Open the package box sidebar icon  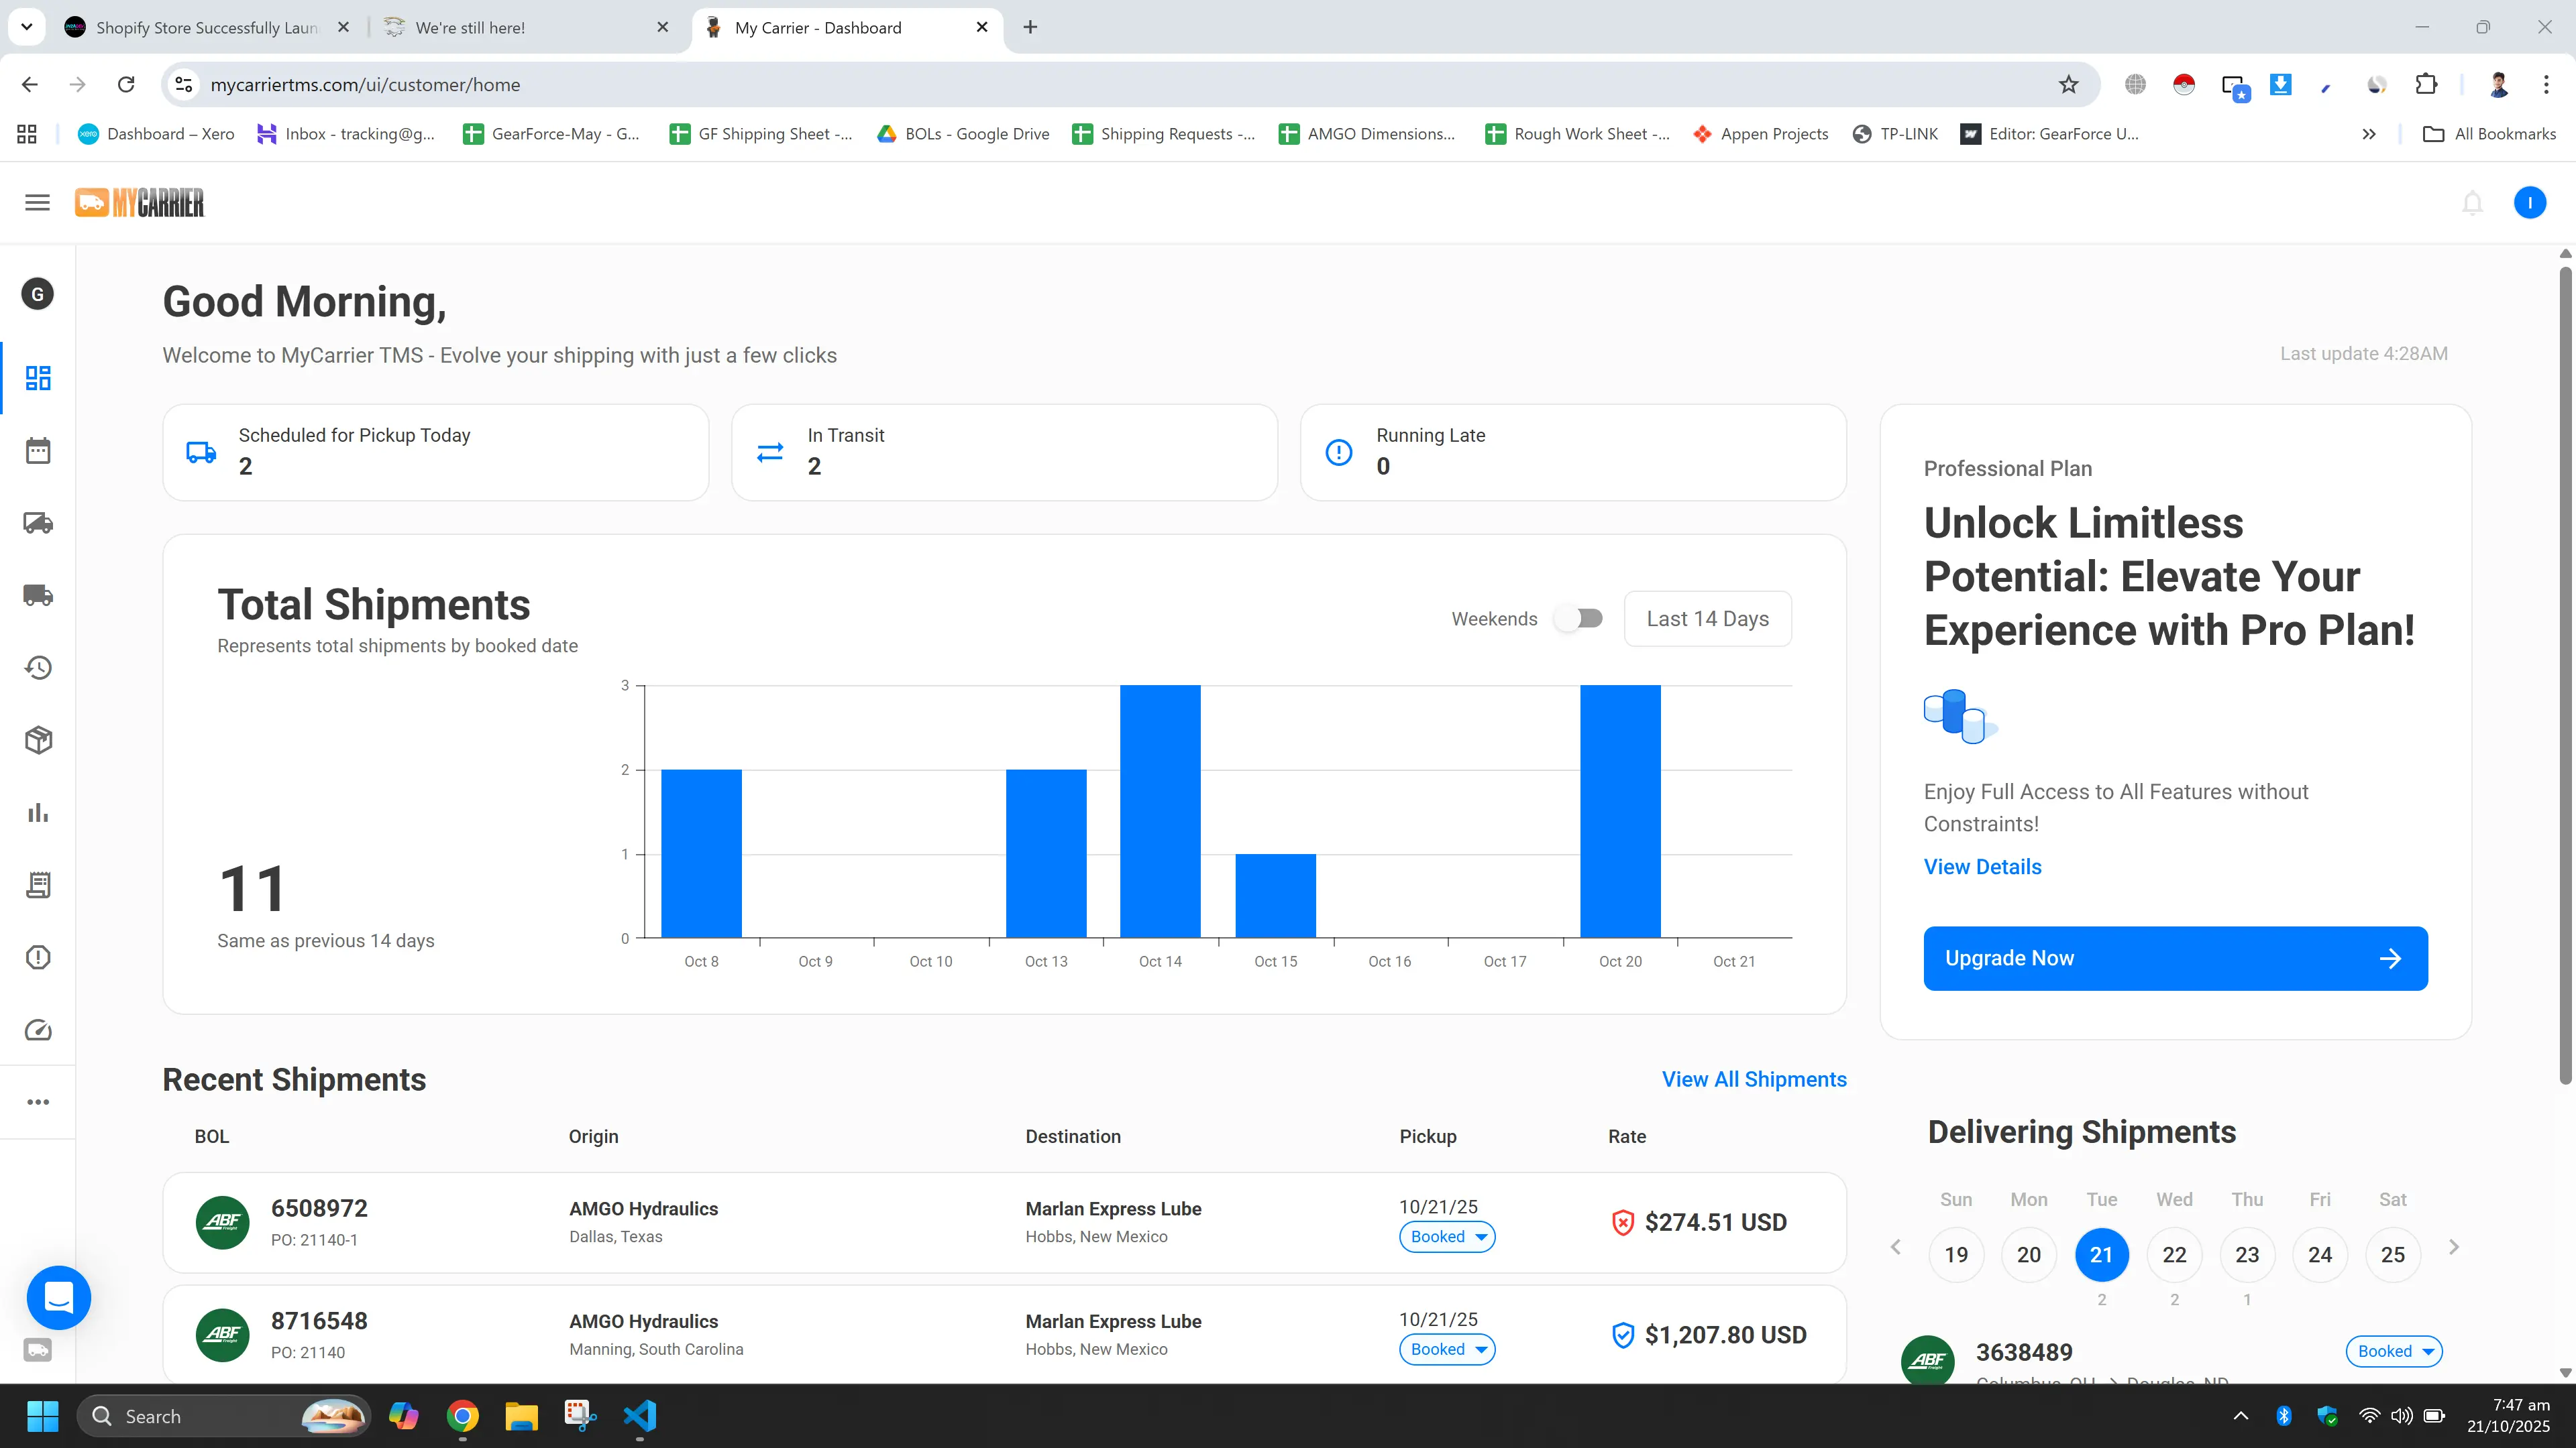(38, 741)
